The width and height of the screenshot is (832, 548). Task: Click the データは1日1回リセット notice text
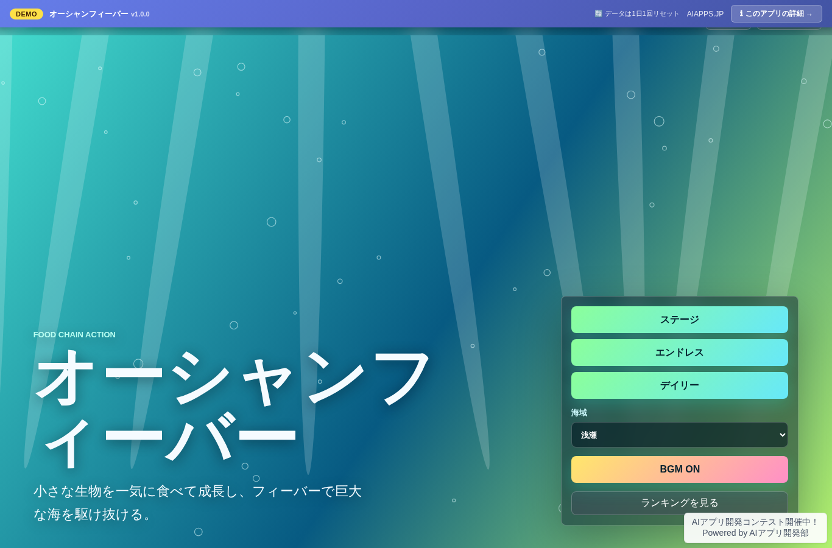pos(641,14)
